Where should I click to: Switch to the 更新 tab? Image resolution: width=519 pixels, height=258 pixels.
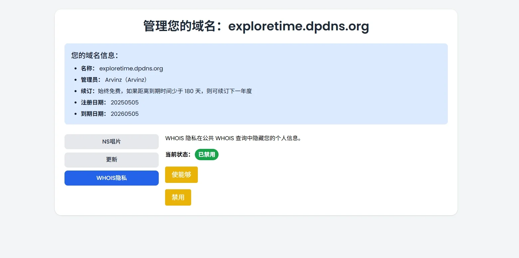point(111,160)
